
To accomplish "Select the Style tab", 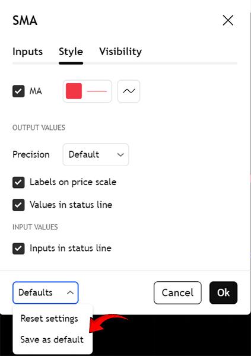I will tap(71, 52).
